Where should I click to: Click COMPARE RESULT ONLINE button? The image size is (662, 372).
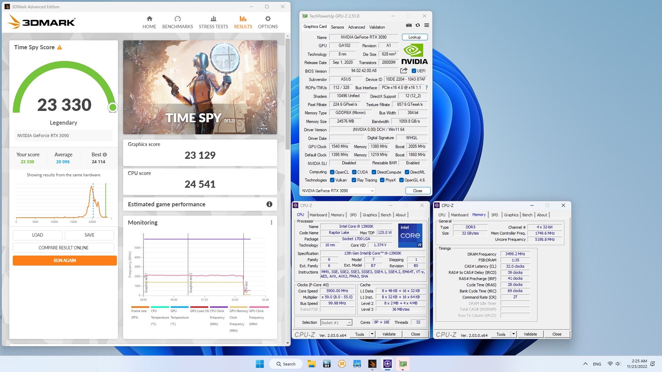point(63,248)
